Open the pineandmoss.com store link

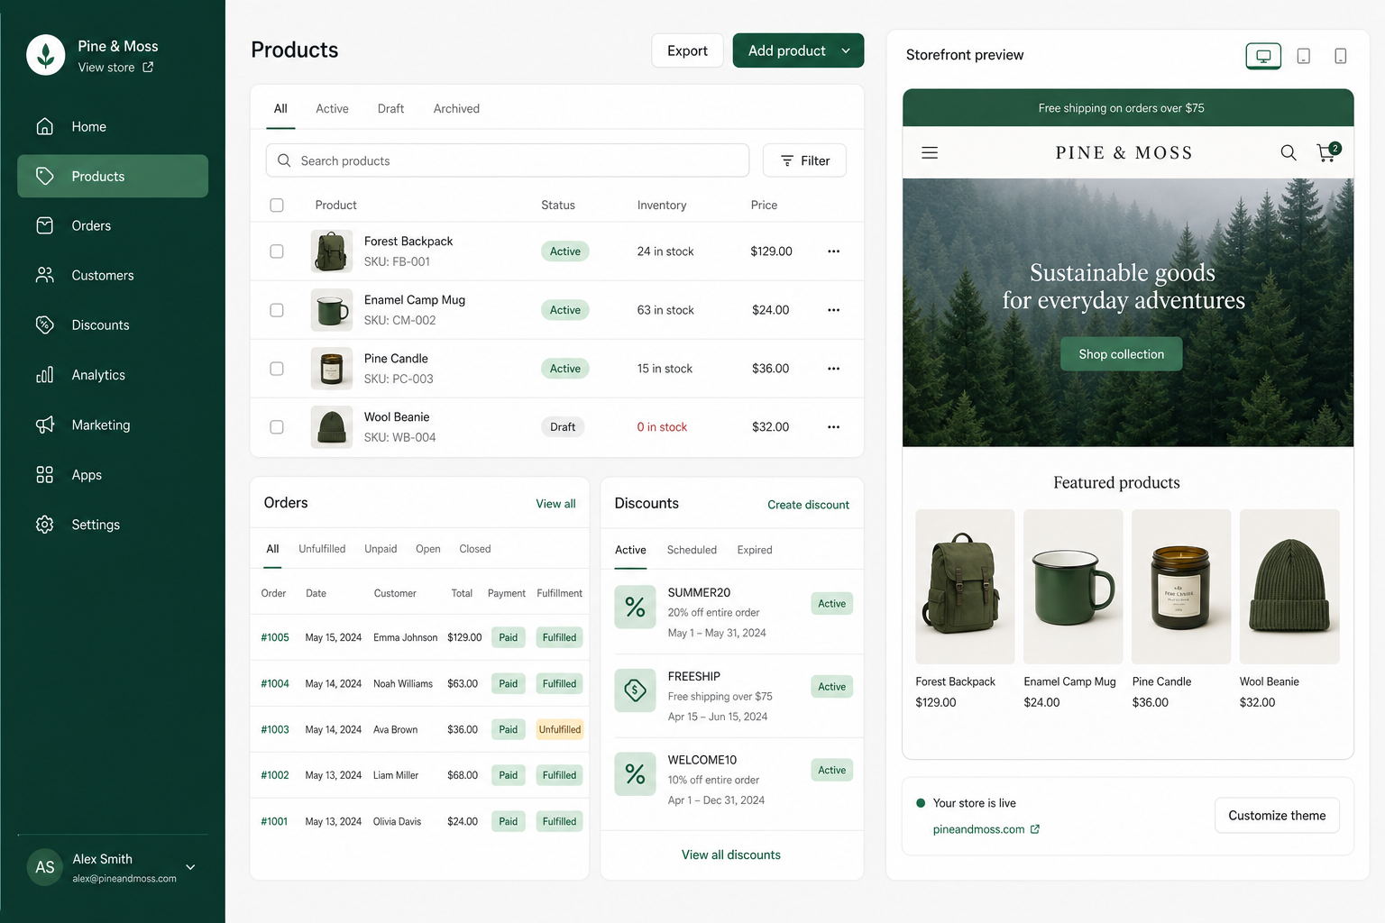pyautogui.click(x=986, y=829)
